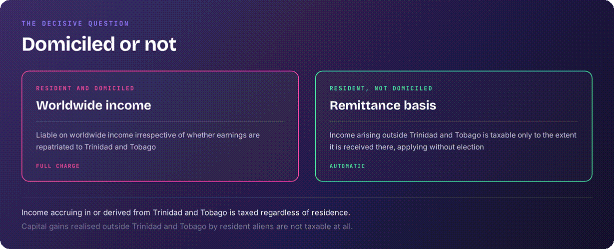Click the 'Liable on worldwide income' description text

148,141
